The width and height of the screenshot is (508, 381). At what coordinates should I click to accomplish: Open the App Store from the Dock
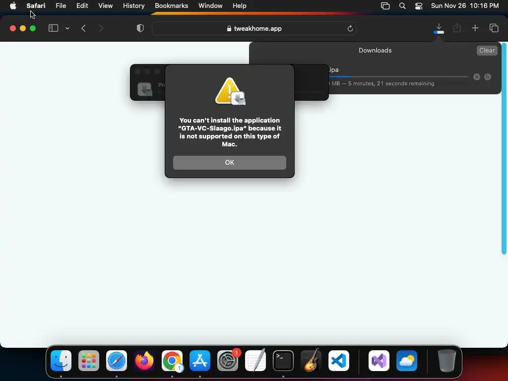[x=200, y=361]
